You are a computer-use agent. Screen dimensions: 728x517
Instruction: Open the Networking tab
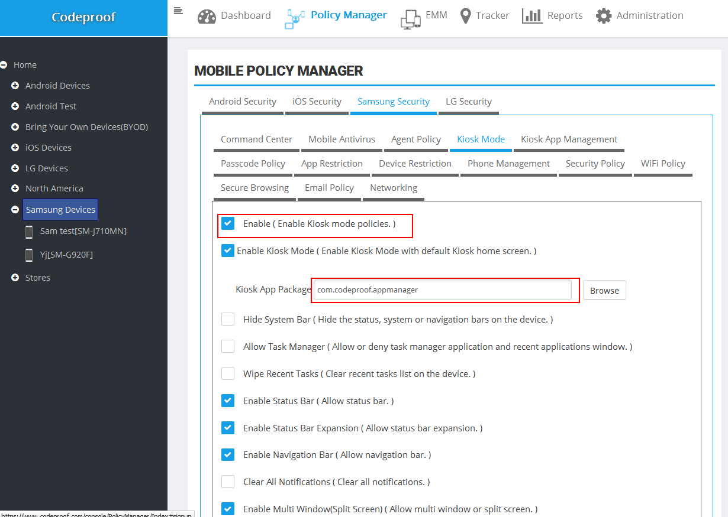[394, 188]
